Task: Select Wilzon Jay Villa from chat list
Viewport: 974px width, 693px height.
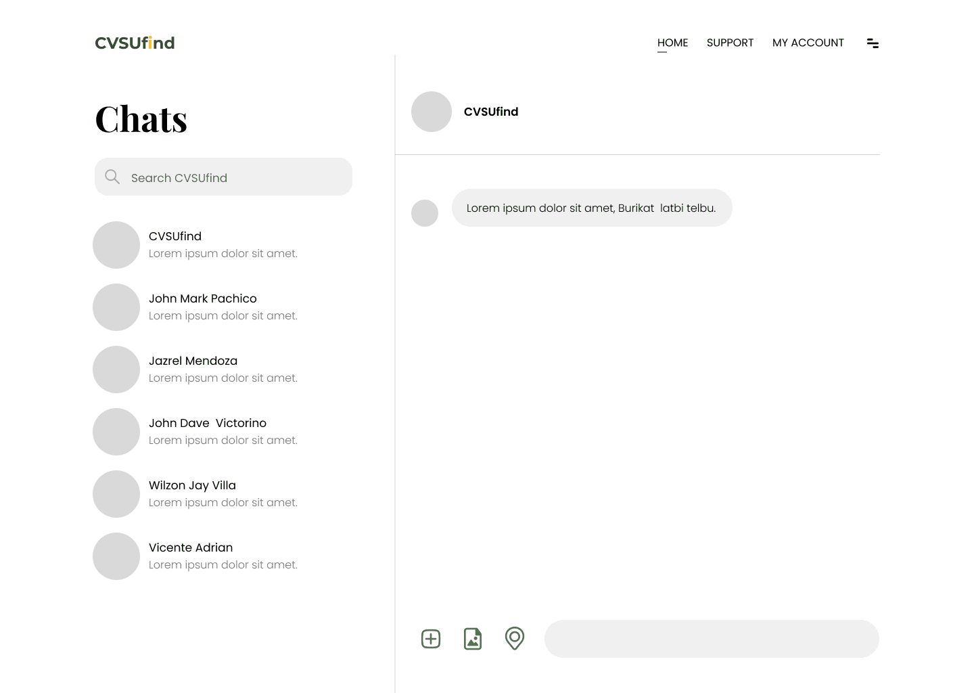Action: (x=192, y=485)
